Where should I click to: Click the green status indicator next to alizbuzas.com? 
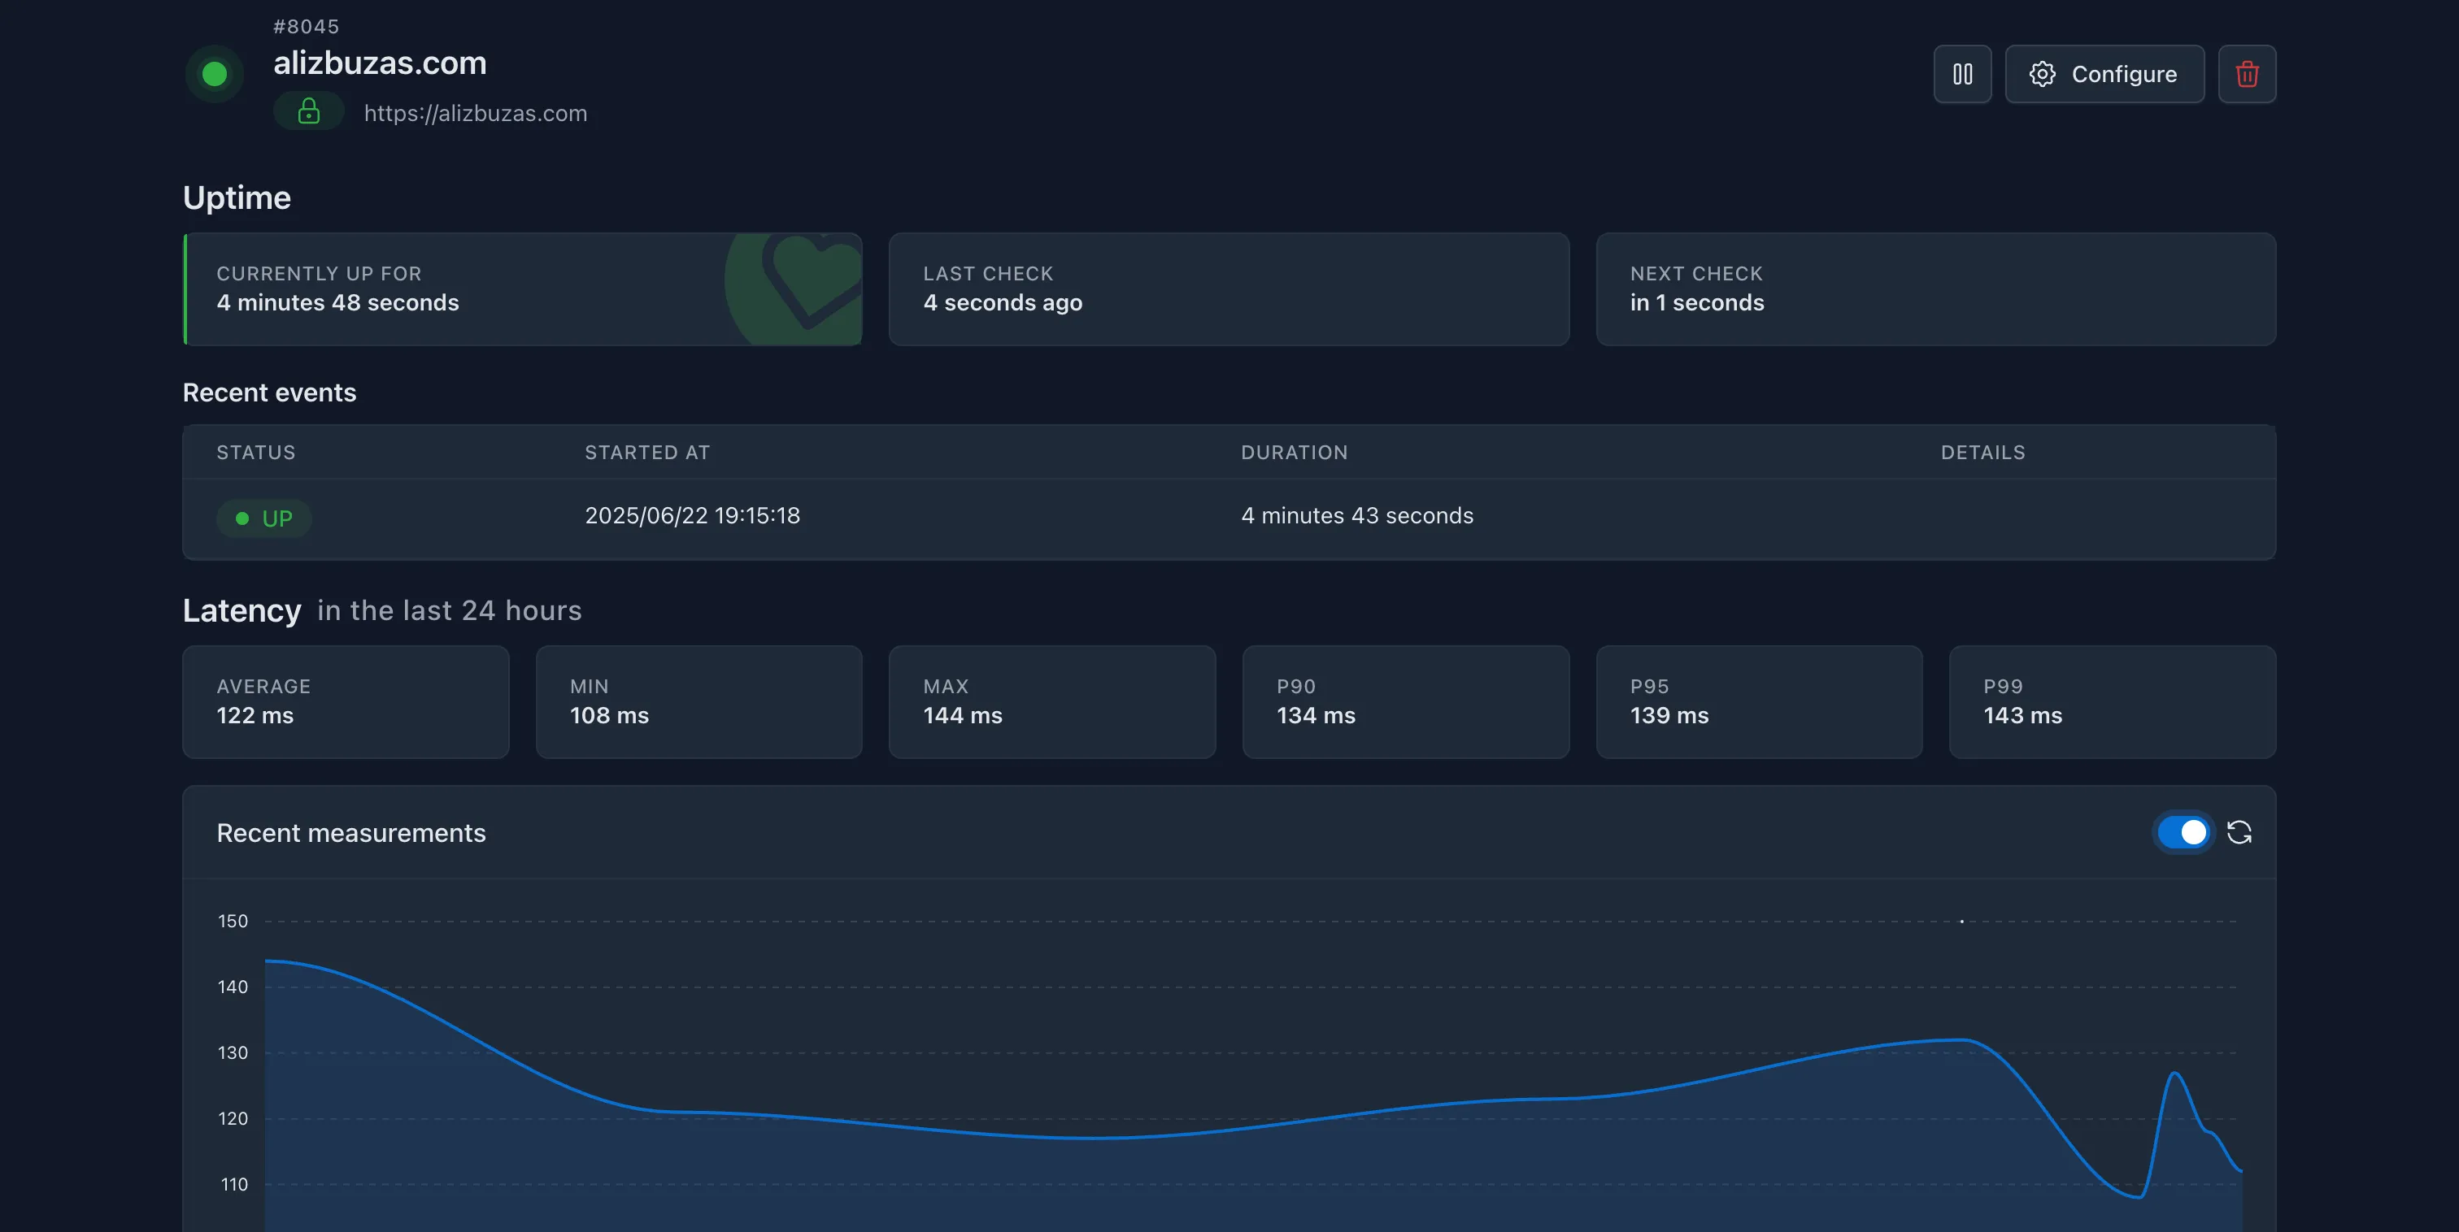pyautogui.click(x=215, y=73)
